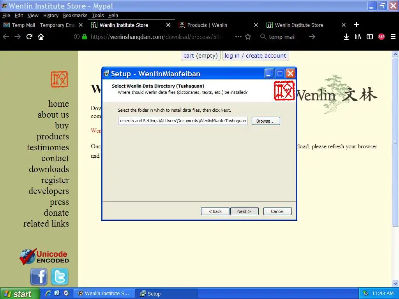Click the media player quick launch icon
This screenshot has height=299, width=399.
click(66, 293)
